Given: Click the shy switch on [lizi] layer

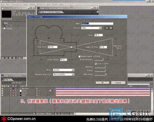Looking at the screenshot, I should click(37, 93).
